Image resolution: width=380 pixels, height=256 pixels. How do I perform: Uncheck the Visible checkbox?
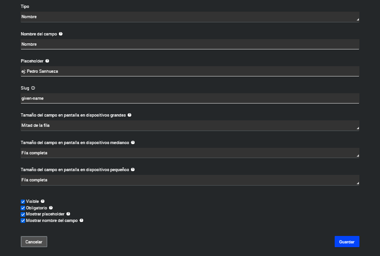click(23, 202)
